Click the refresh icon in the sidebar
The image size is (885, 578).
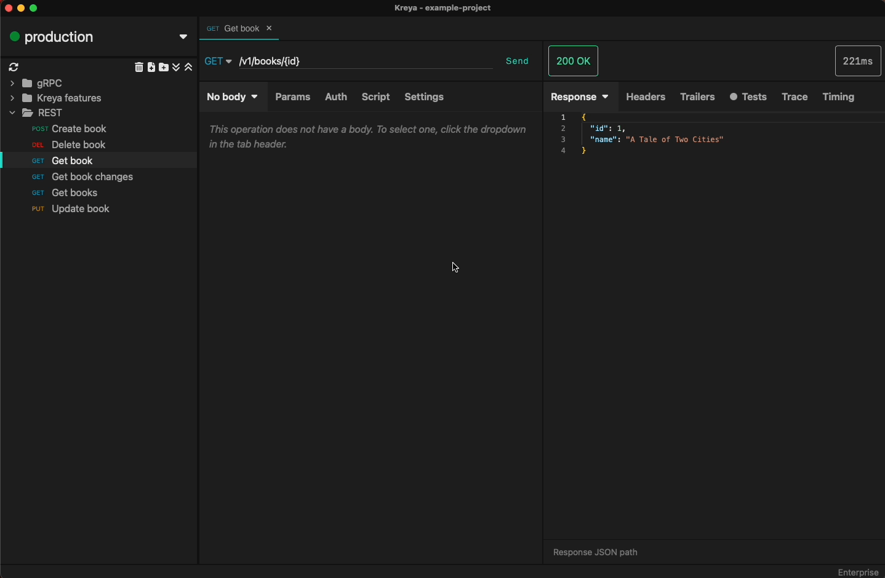pyautogui.click(x=14, y=68)
